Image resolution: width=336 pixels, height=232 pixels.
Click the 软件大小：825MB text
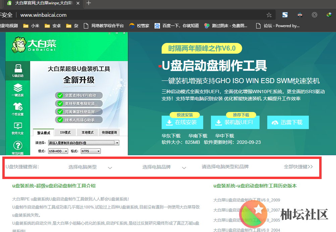pos(181,142)
